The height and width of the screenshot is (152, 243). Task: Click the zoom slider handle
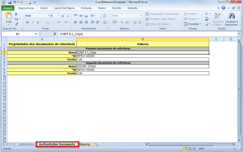[x=222, y=149]
